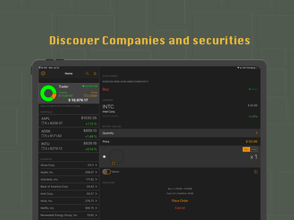The image size is (294, 220).
Task: Tap the search magnifier icon
Action: 87,73
